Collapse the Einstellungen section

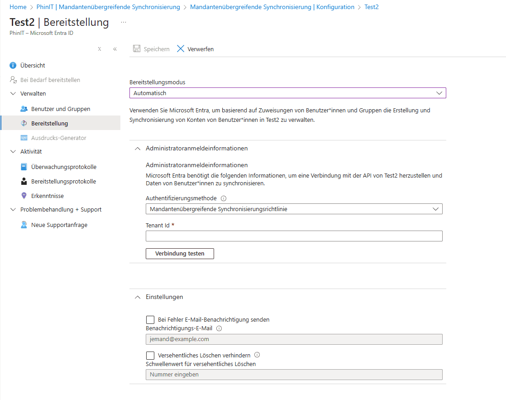click(138, 297)
